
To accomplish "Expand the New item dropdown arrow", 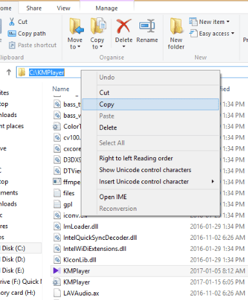I will click(x=228, y=21).
